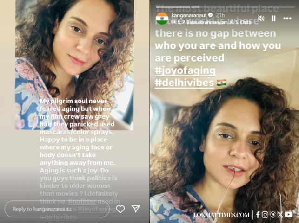Tap the #joyofaging hashtag in right story
Image resolution: width=299 pixels, height=223 pixels.
tap(186, 70)
